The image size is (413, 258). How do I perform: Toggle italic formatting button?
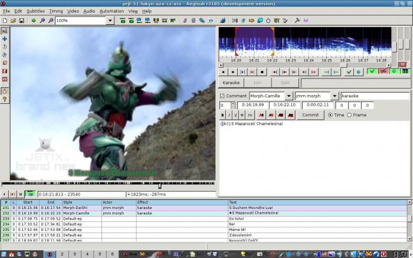click(x=229, y=115)
